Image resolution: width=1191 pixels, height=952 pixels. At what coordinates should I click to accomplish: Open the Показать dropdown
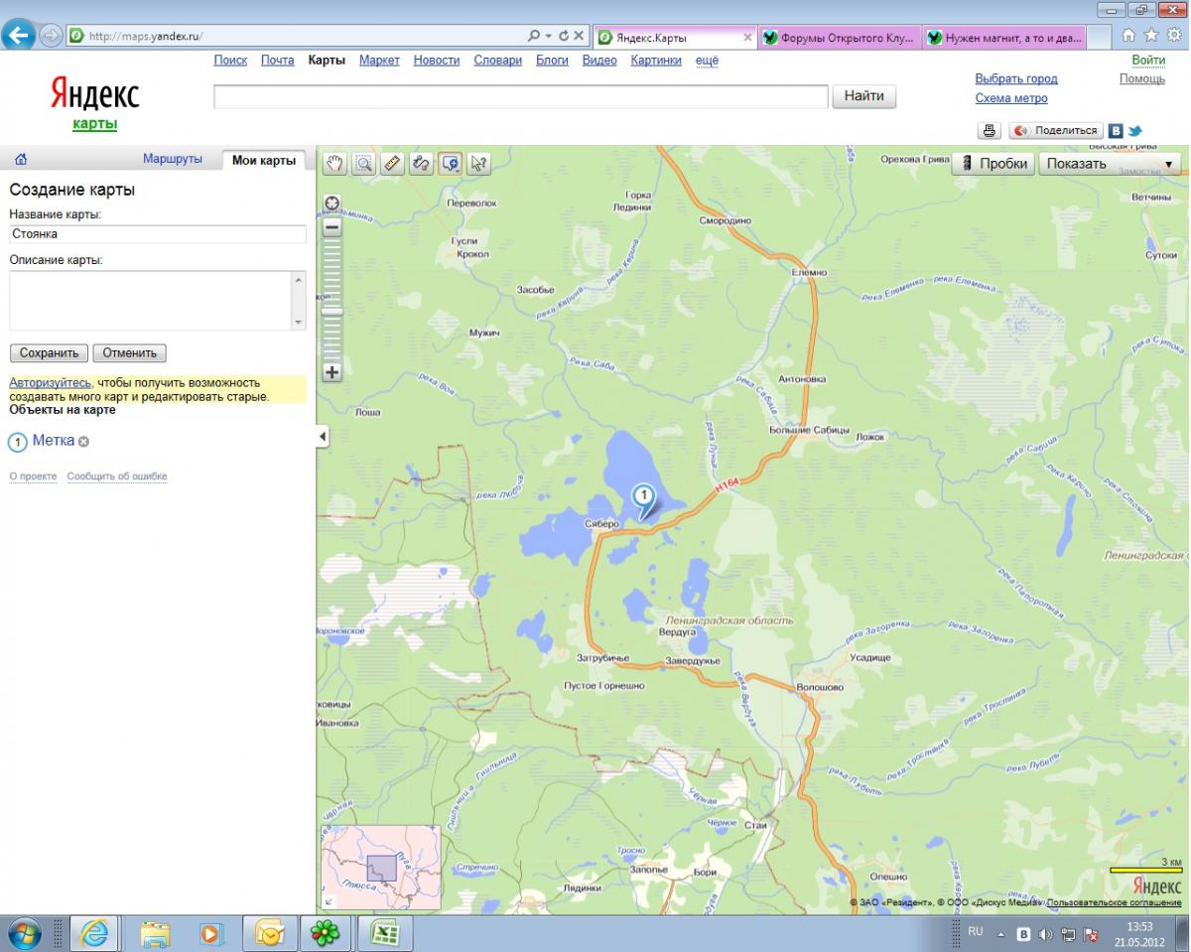coord(1110,164)
